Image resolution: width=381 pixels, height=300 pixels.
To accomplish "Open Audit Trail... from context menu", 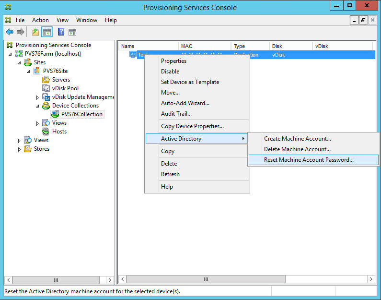I will [197, 113].
